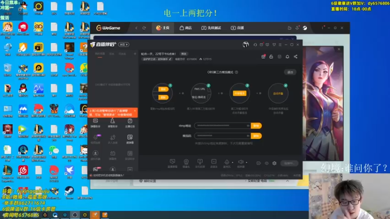This screenshot has width=390, height=219.
Task: Open streaming companion profile avatar
Action: click(246, 44)
